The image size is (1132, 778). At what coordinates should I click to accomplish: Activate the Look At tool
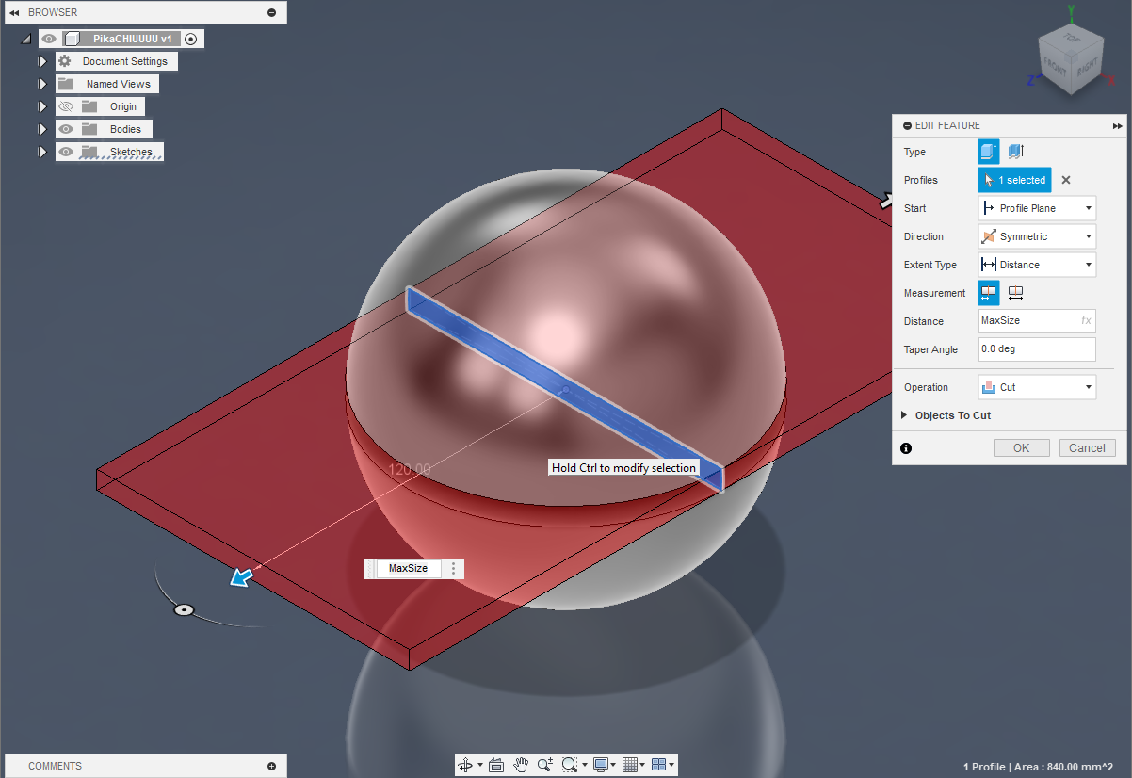click(x=496, y=765)
